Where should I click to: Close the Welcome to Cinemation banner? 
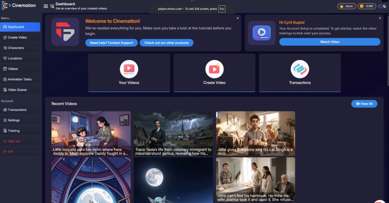click(x=237, y=18)
